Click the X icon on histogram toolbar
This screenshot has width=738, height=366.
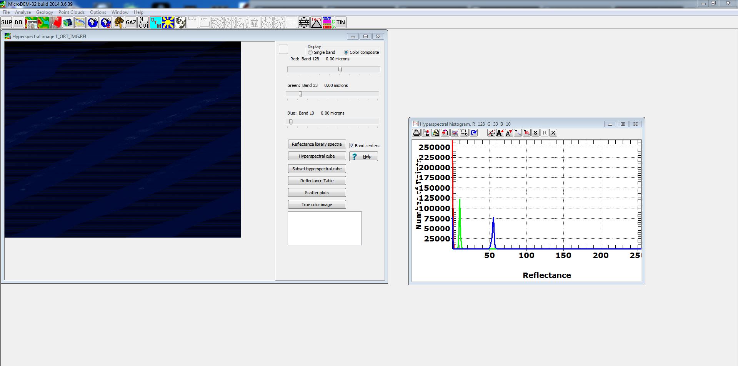click(x=553, y=133)
